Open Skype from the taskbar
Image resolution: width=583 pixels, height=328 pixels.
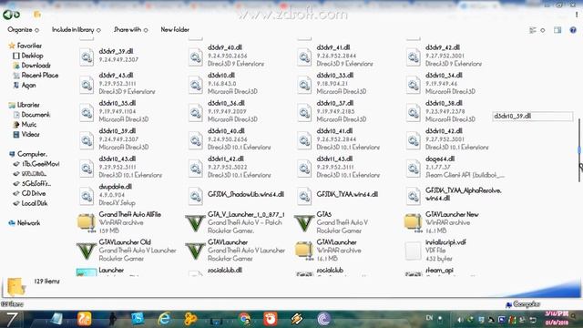click(x=138, y=319)
